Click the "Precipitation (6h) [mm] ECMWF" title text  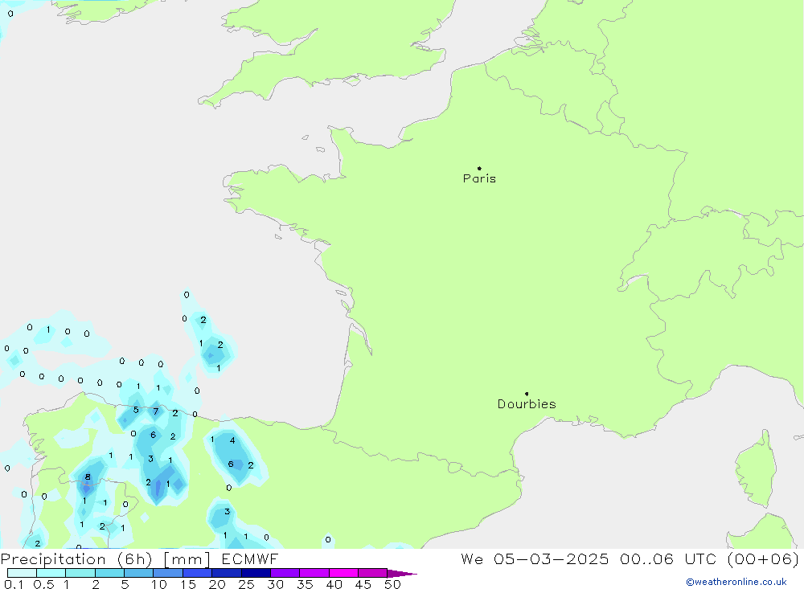[x=139, y=559]
